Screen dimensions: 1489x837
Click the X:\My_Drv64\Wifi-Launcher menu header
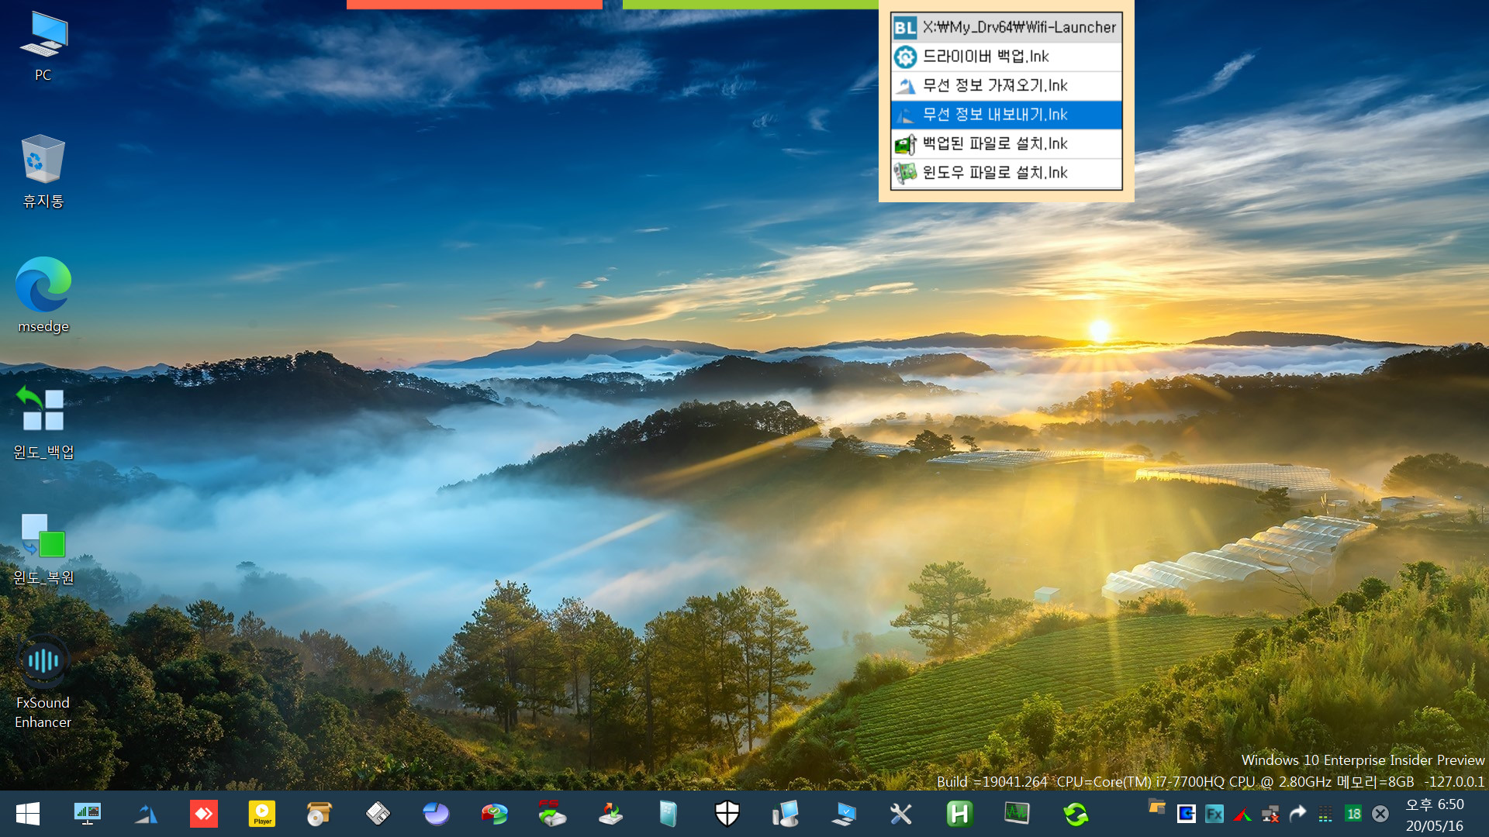[1006, 27]
